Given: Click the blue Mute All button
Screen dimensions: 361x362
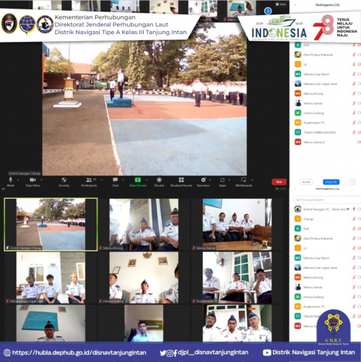Looking at the screenshot, I should tap(331, 182).
